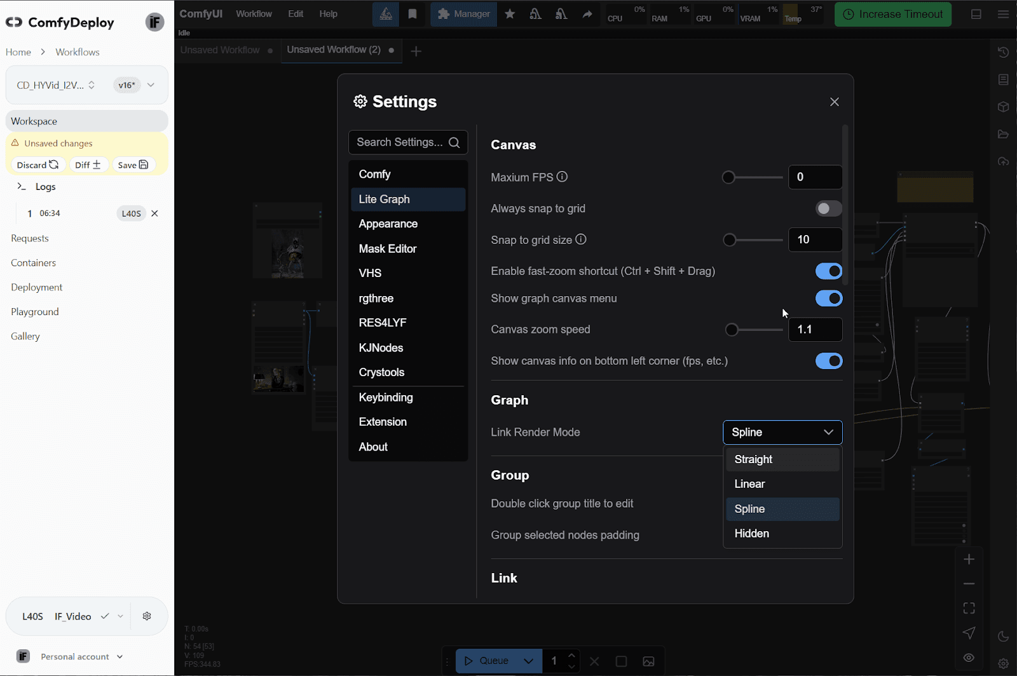
Task: Click the paper plane navigate icon
Action: (969, 633)
